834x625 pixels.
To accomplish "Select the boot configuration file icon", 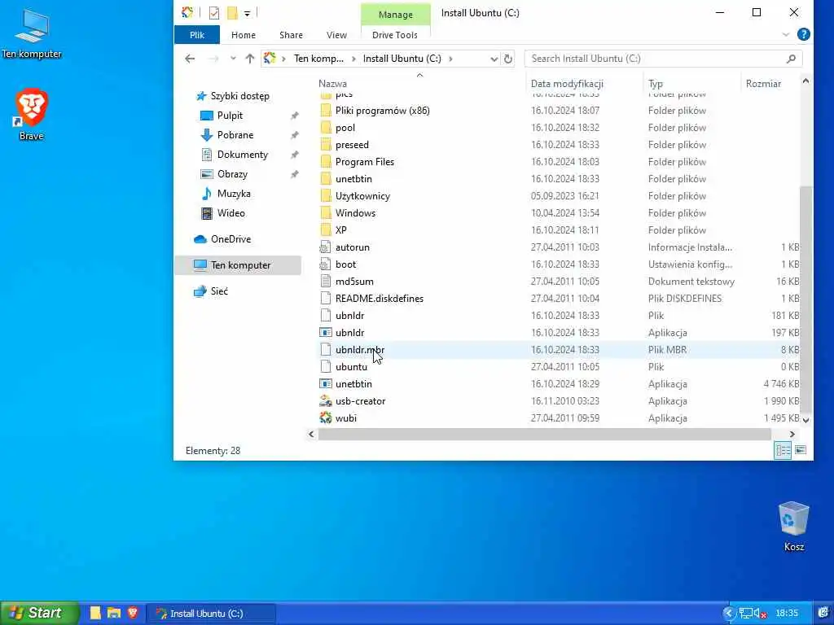I will tap(326, 264).
